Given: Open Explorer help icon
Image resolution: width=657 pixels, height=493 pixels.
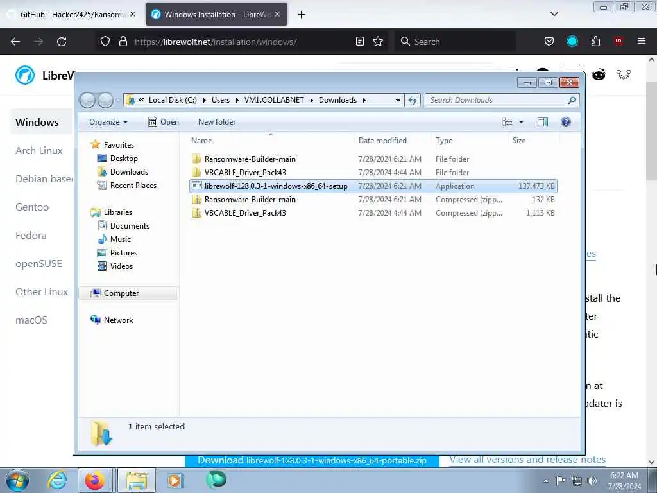Looking at the screenshot, I should pyautogui.click(x=566, y=122).
